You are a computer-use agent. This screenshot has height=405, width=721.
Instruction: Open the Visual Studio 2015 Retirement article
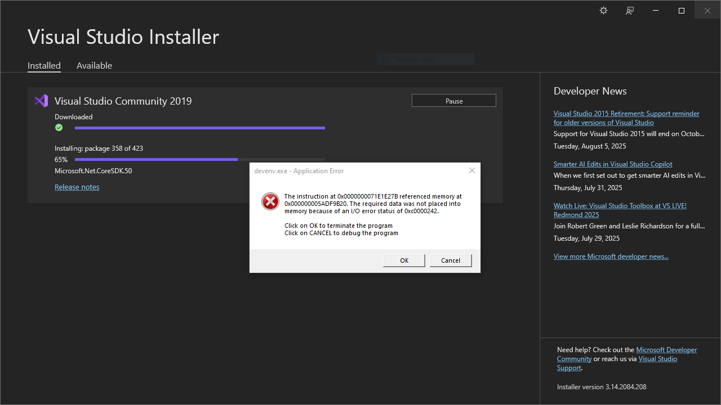coord(626,118)
